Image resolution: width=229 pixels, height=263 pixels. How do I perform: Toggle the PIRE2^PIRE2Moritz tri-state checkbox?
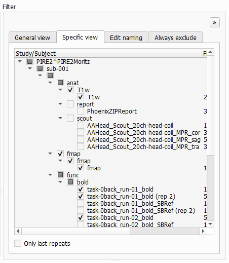click(x=30, y=61)
